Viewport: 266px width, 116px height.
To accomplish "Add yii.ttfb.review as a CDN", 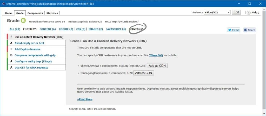I will pos(157,66).
